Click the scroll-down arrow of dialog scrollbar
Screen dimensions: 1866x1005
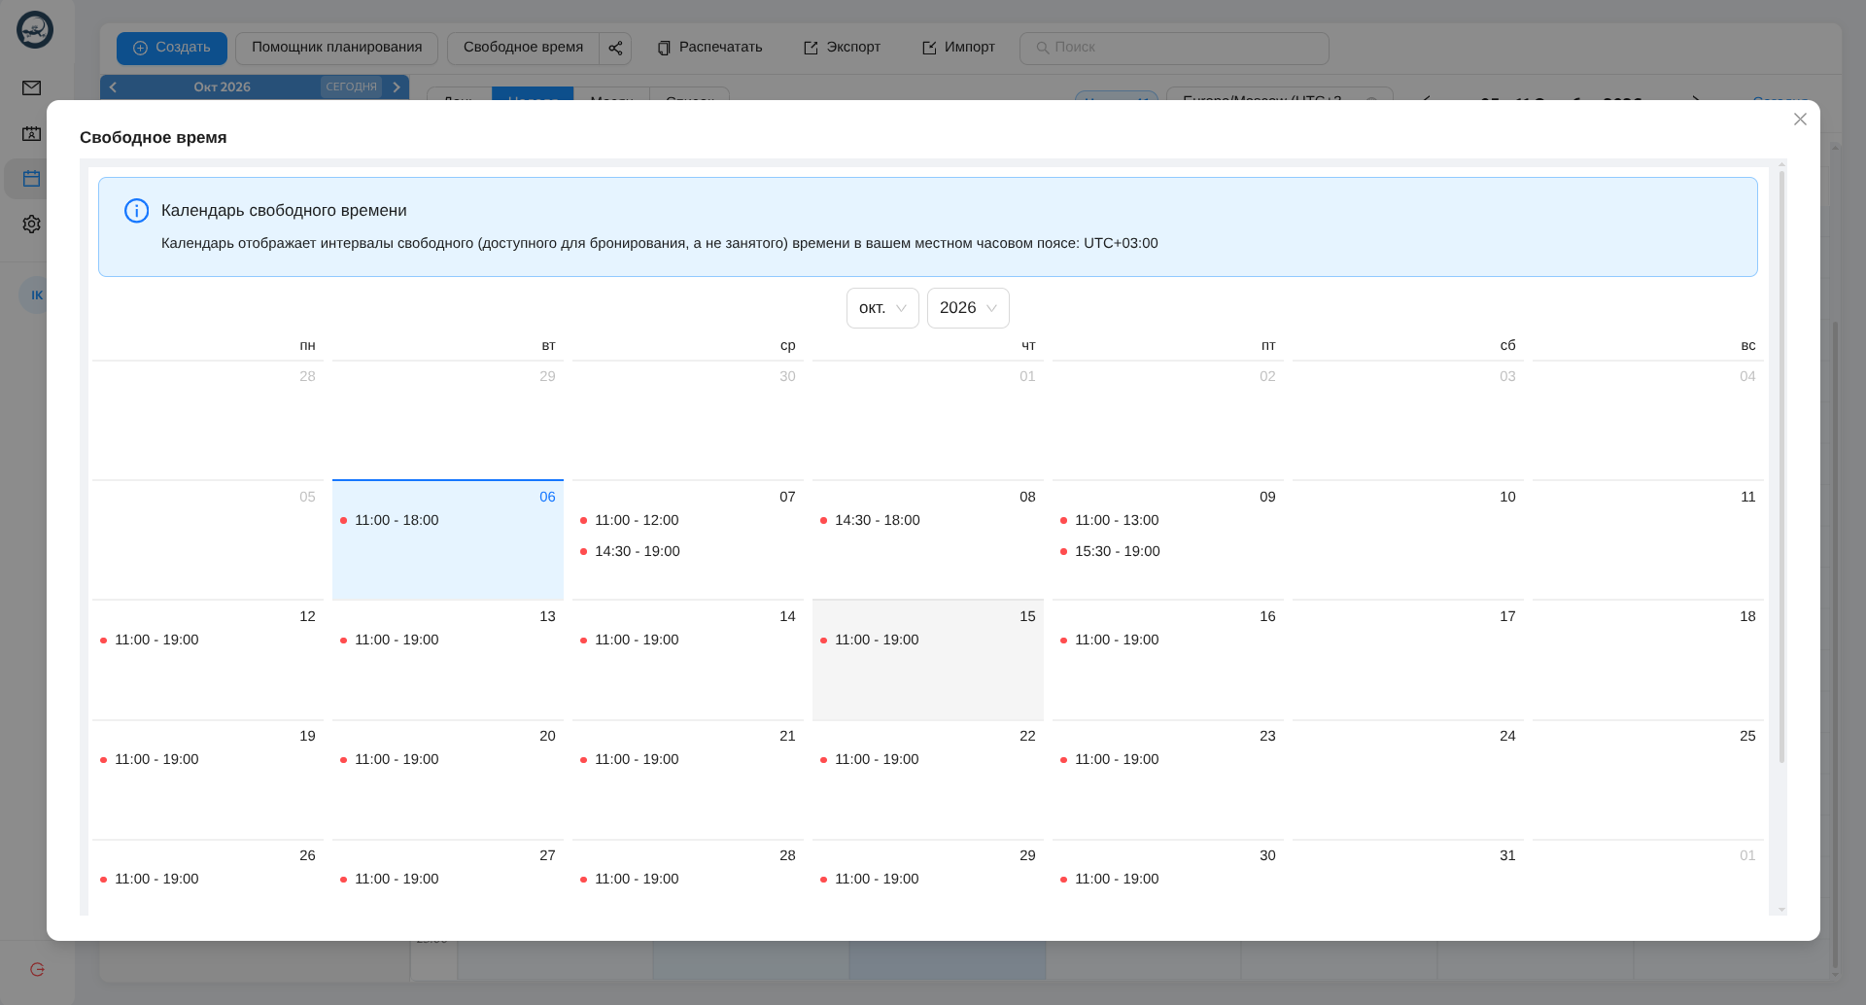(x=1781, y=910)
